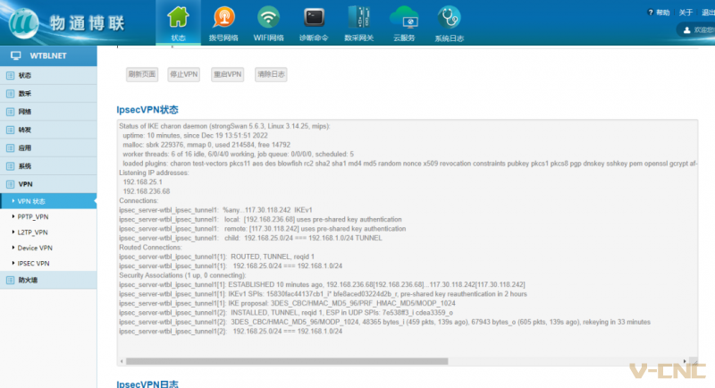Screen dimensions: 715x388
Task: Click the 物通博联 logo
Action: point(67,22)
